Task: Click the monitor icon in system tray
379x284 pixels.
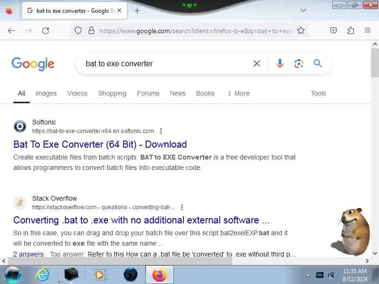Action: (x=319, y=275)
